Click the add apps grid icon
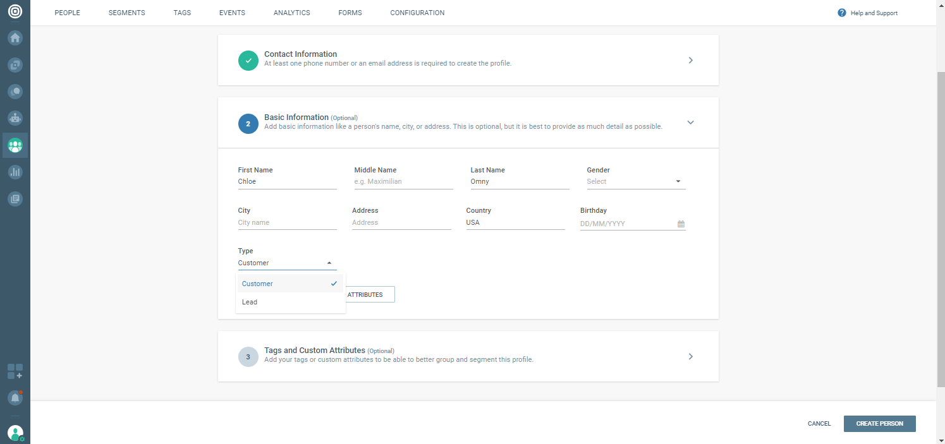Viewport: 945px width, 444px height. click(x=15, y=371)
